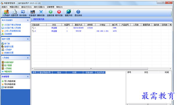The width and height of the screenshot is (177, 105).
Task: Open 人员维护 from the top toolbar
Action: (6, 13)
